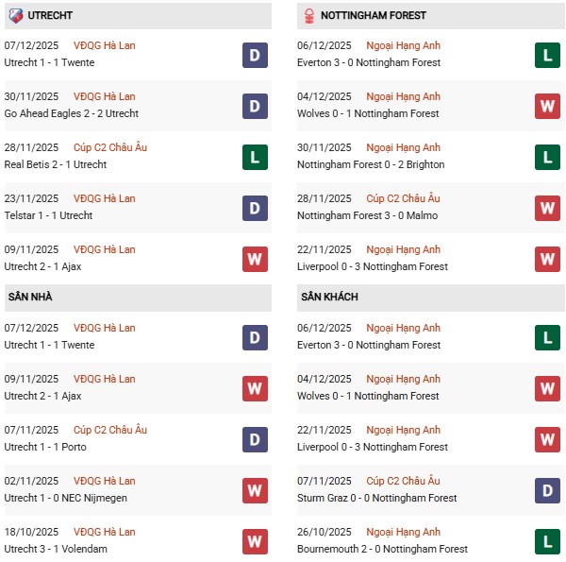Click the W badge for Utrecht 2-1 Ajax under the Sân Nhà section

click(x=255, y=389)
